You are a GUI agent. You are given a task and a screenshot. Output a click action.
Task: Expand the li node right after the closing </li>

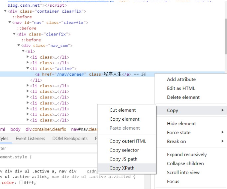pyautogui.click(x=28, y=86)
